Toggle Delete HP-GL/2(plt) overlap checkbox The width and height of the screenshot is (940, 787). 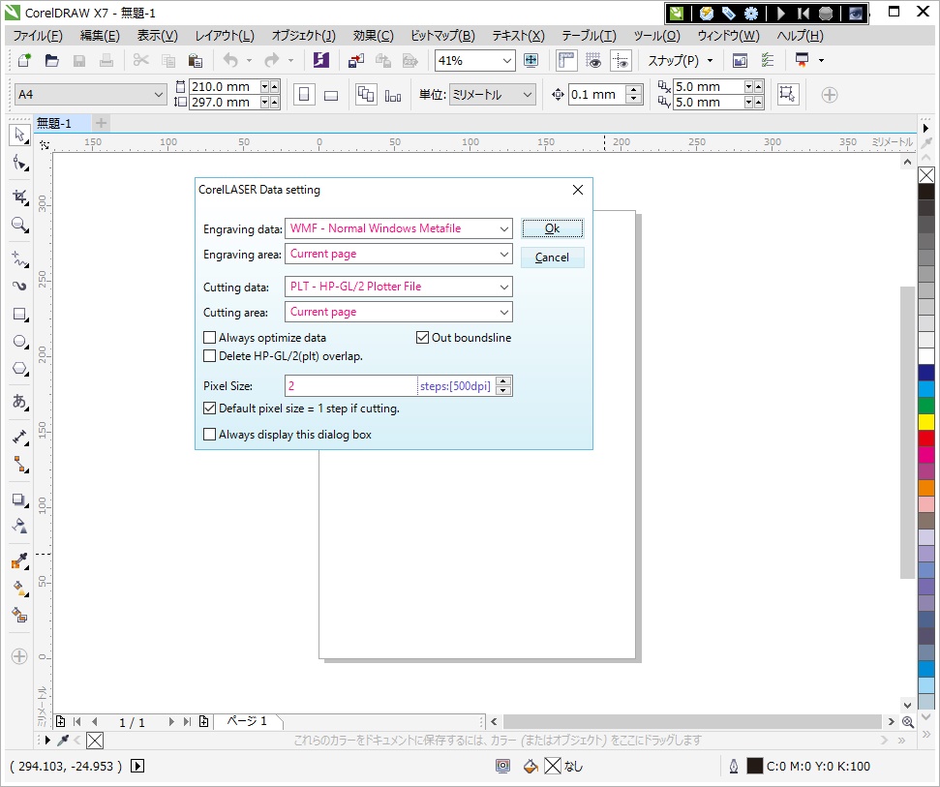209,356
